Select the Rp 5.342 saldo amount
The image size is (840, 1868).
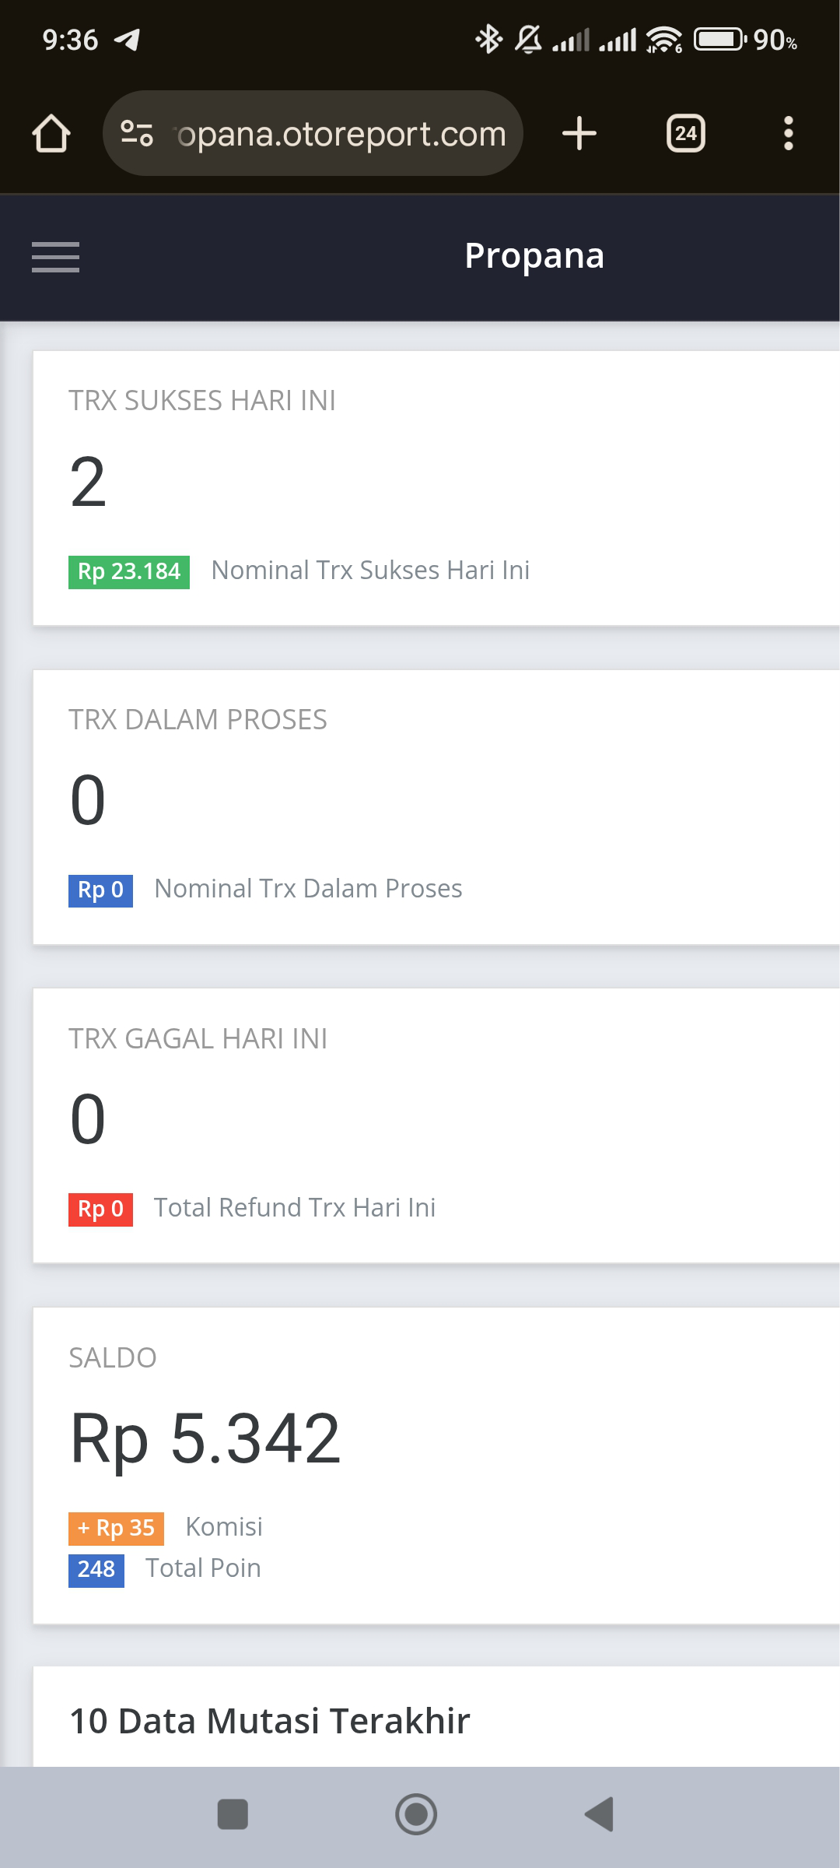pos(205,1439)
